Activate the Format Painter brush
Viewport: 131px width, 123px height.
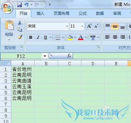point(20,37)
